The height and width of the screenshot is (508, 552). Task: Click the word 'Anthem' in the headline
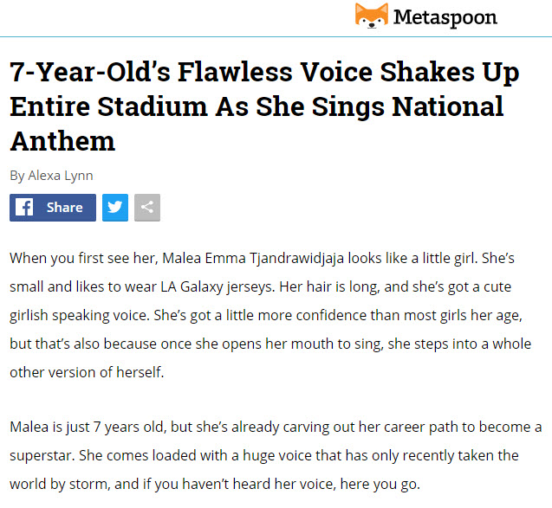[x=62, y=140]
